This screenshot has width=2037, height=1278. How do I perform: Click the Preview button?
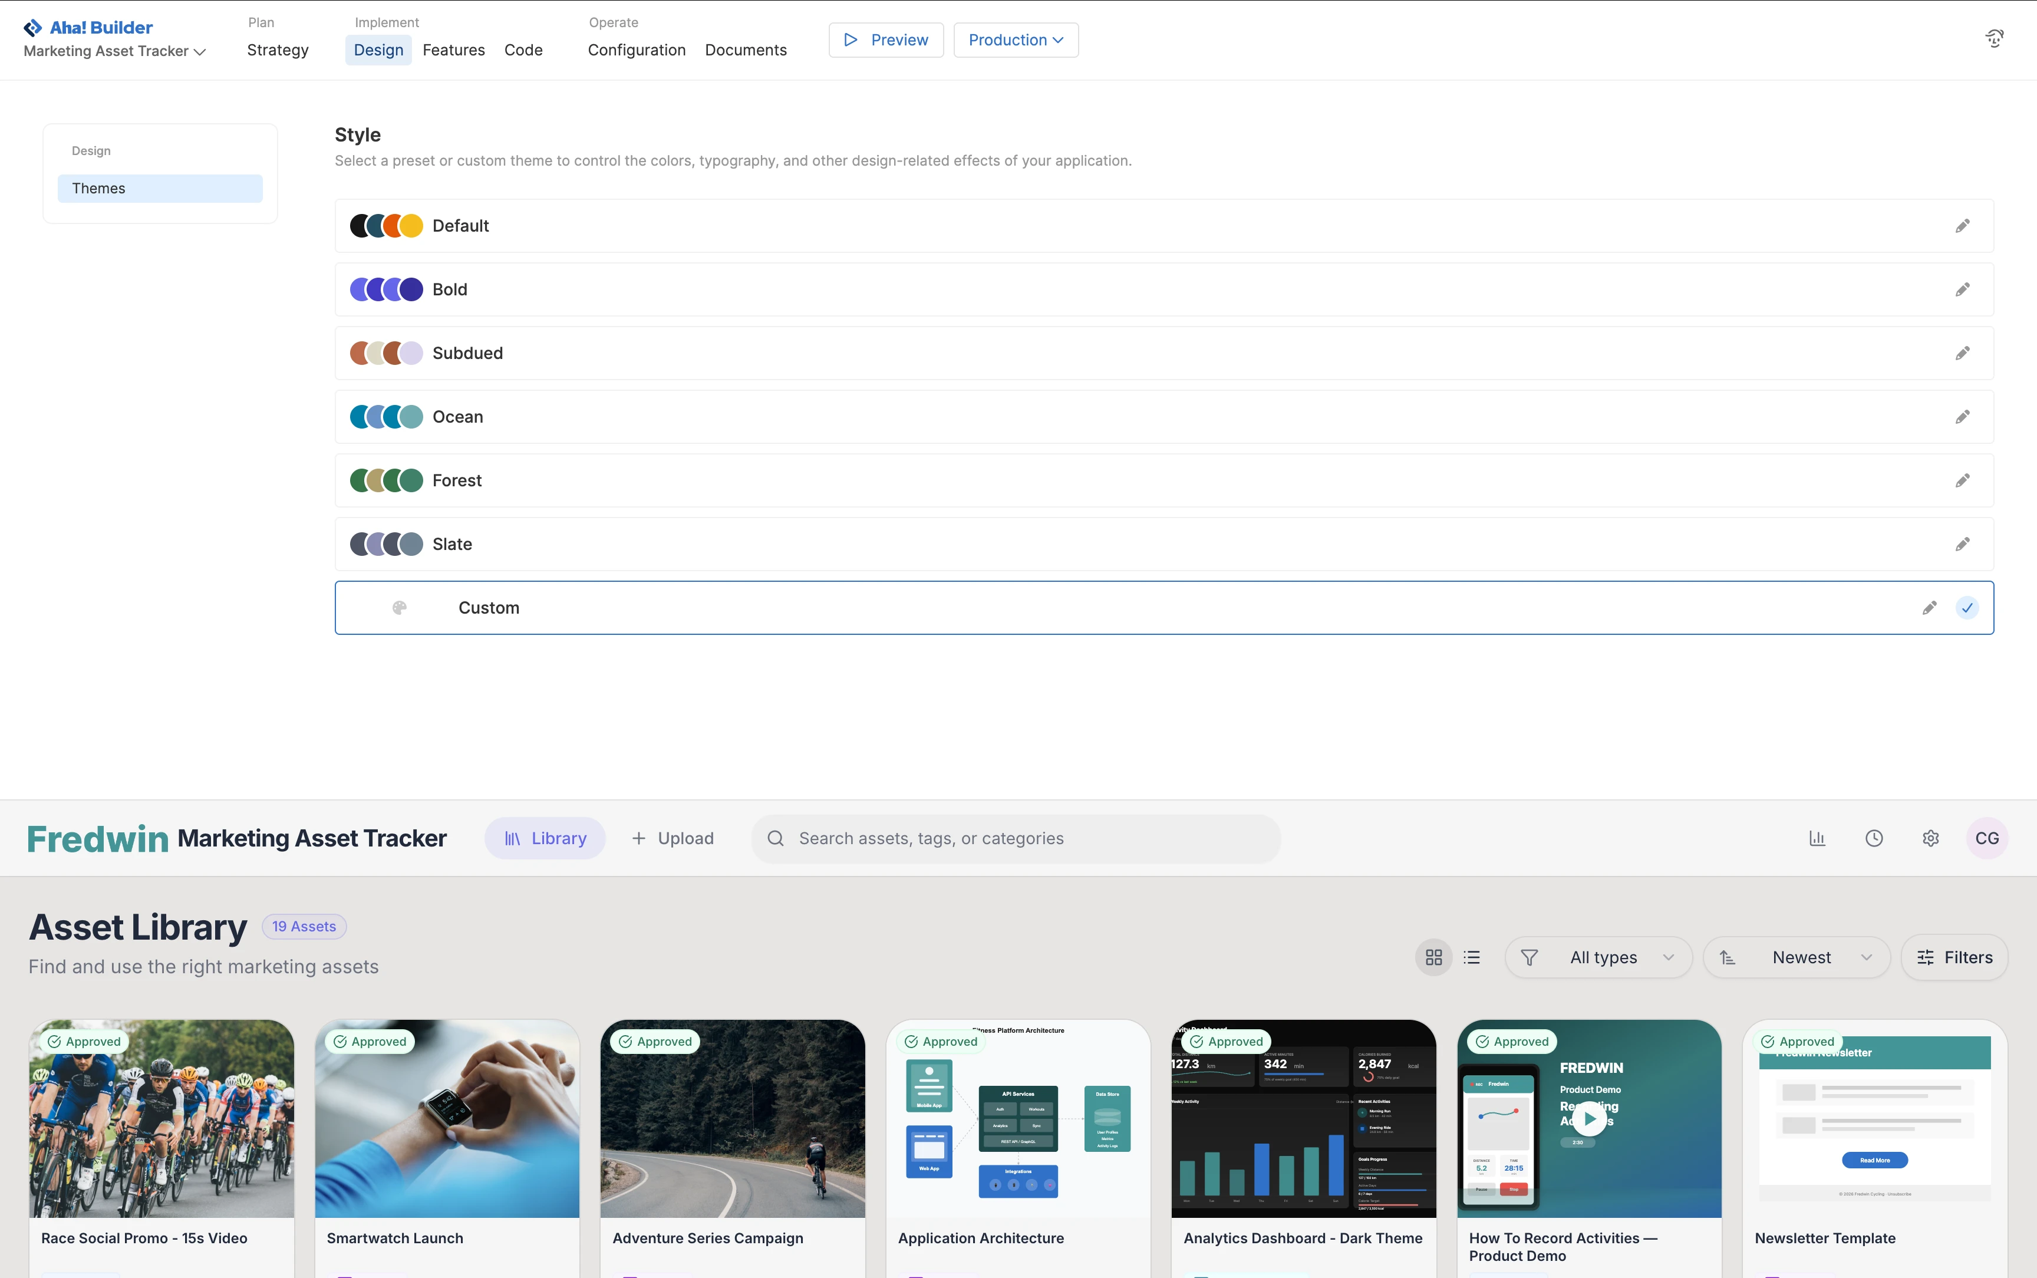point(885,39)
